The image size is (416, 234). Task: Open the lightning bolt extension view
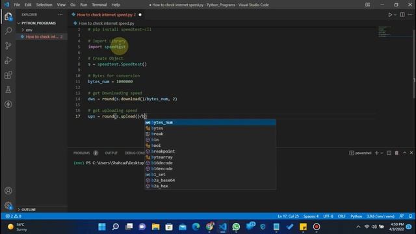pyautogui.click(x=8, y=104)
